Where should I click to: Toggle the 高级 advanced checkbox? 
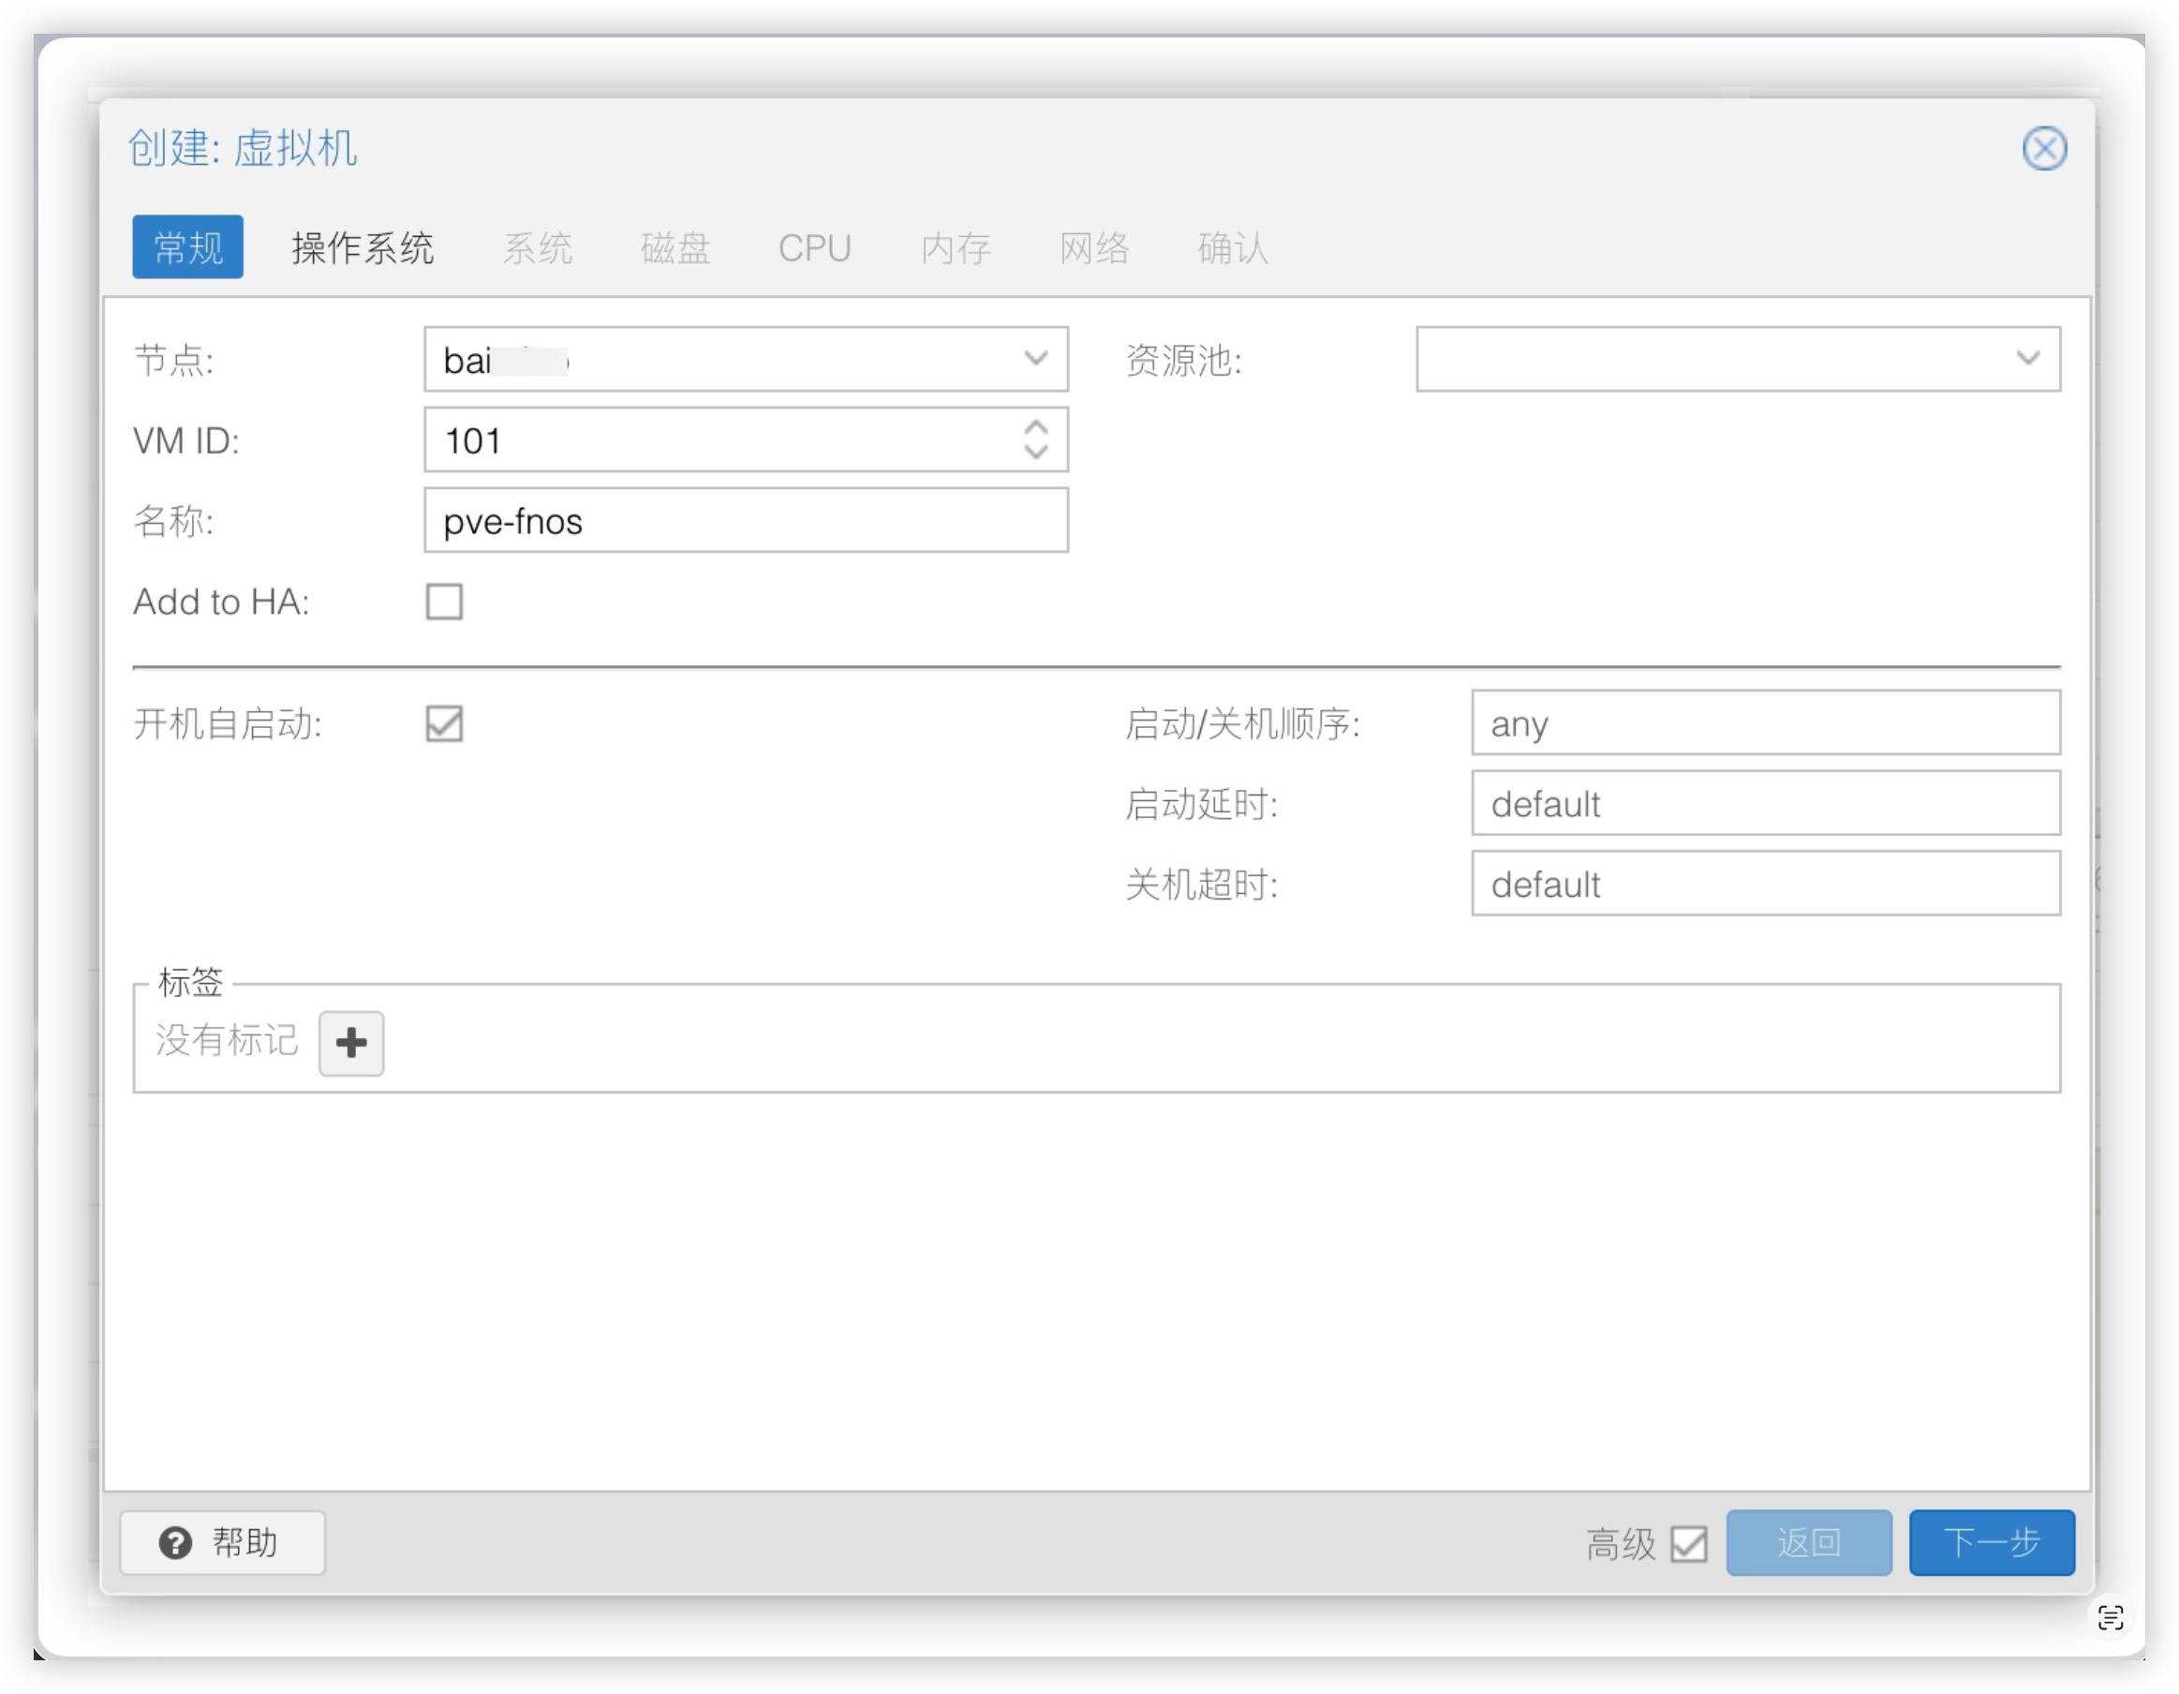[1688, 1543]
